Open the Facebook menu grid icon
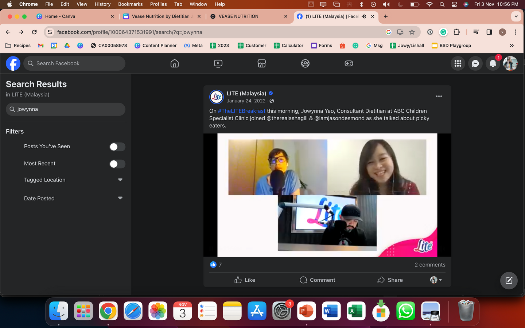Screen dimensions: 525x328 [x=458, y=63]
